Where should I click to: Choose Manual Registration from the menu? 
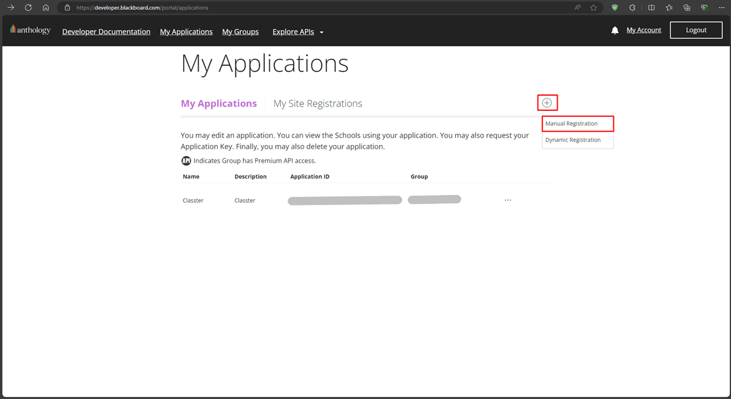(578, 124)
